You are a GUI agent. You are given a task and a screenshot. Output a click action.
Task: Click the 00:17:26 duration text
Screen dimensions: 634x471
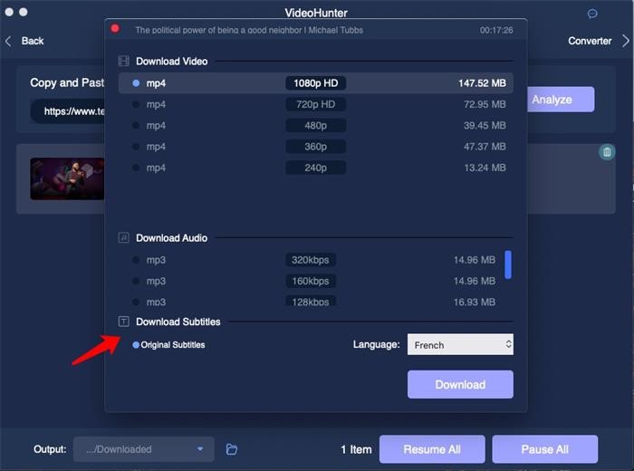click(x=496, y=30)
